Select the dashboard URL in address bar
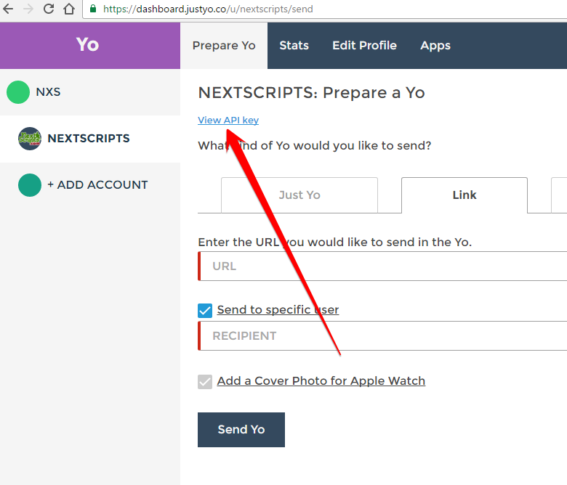 click(208, 9)
